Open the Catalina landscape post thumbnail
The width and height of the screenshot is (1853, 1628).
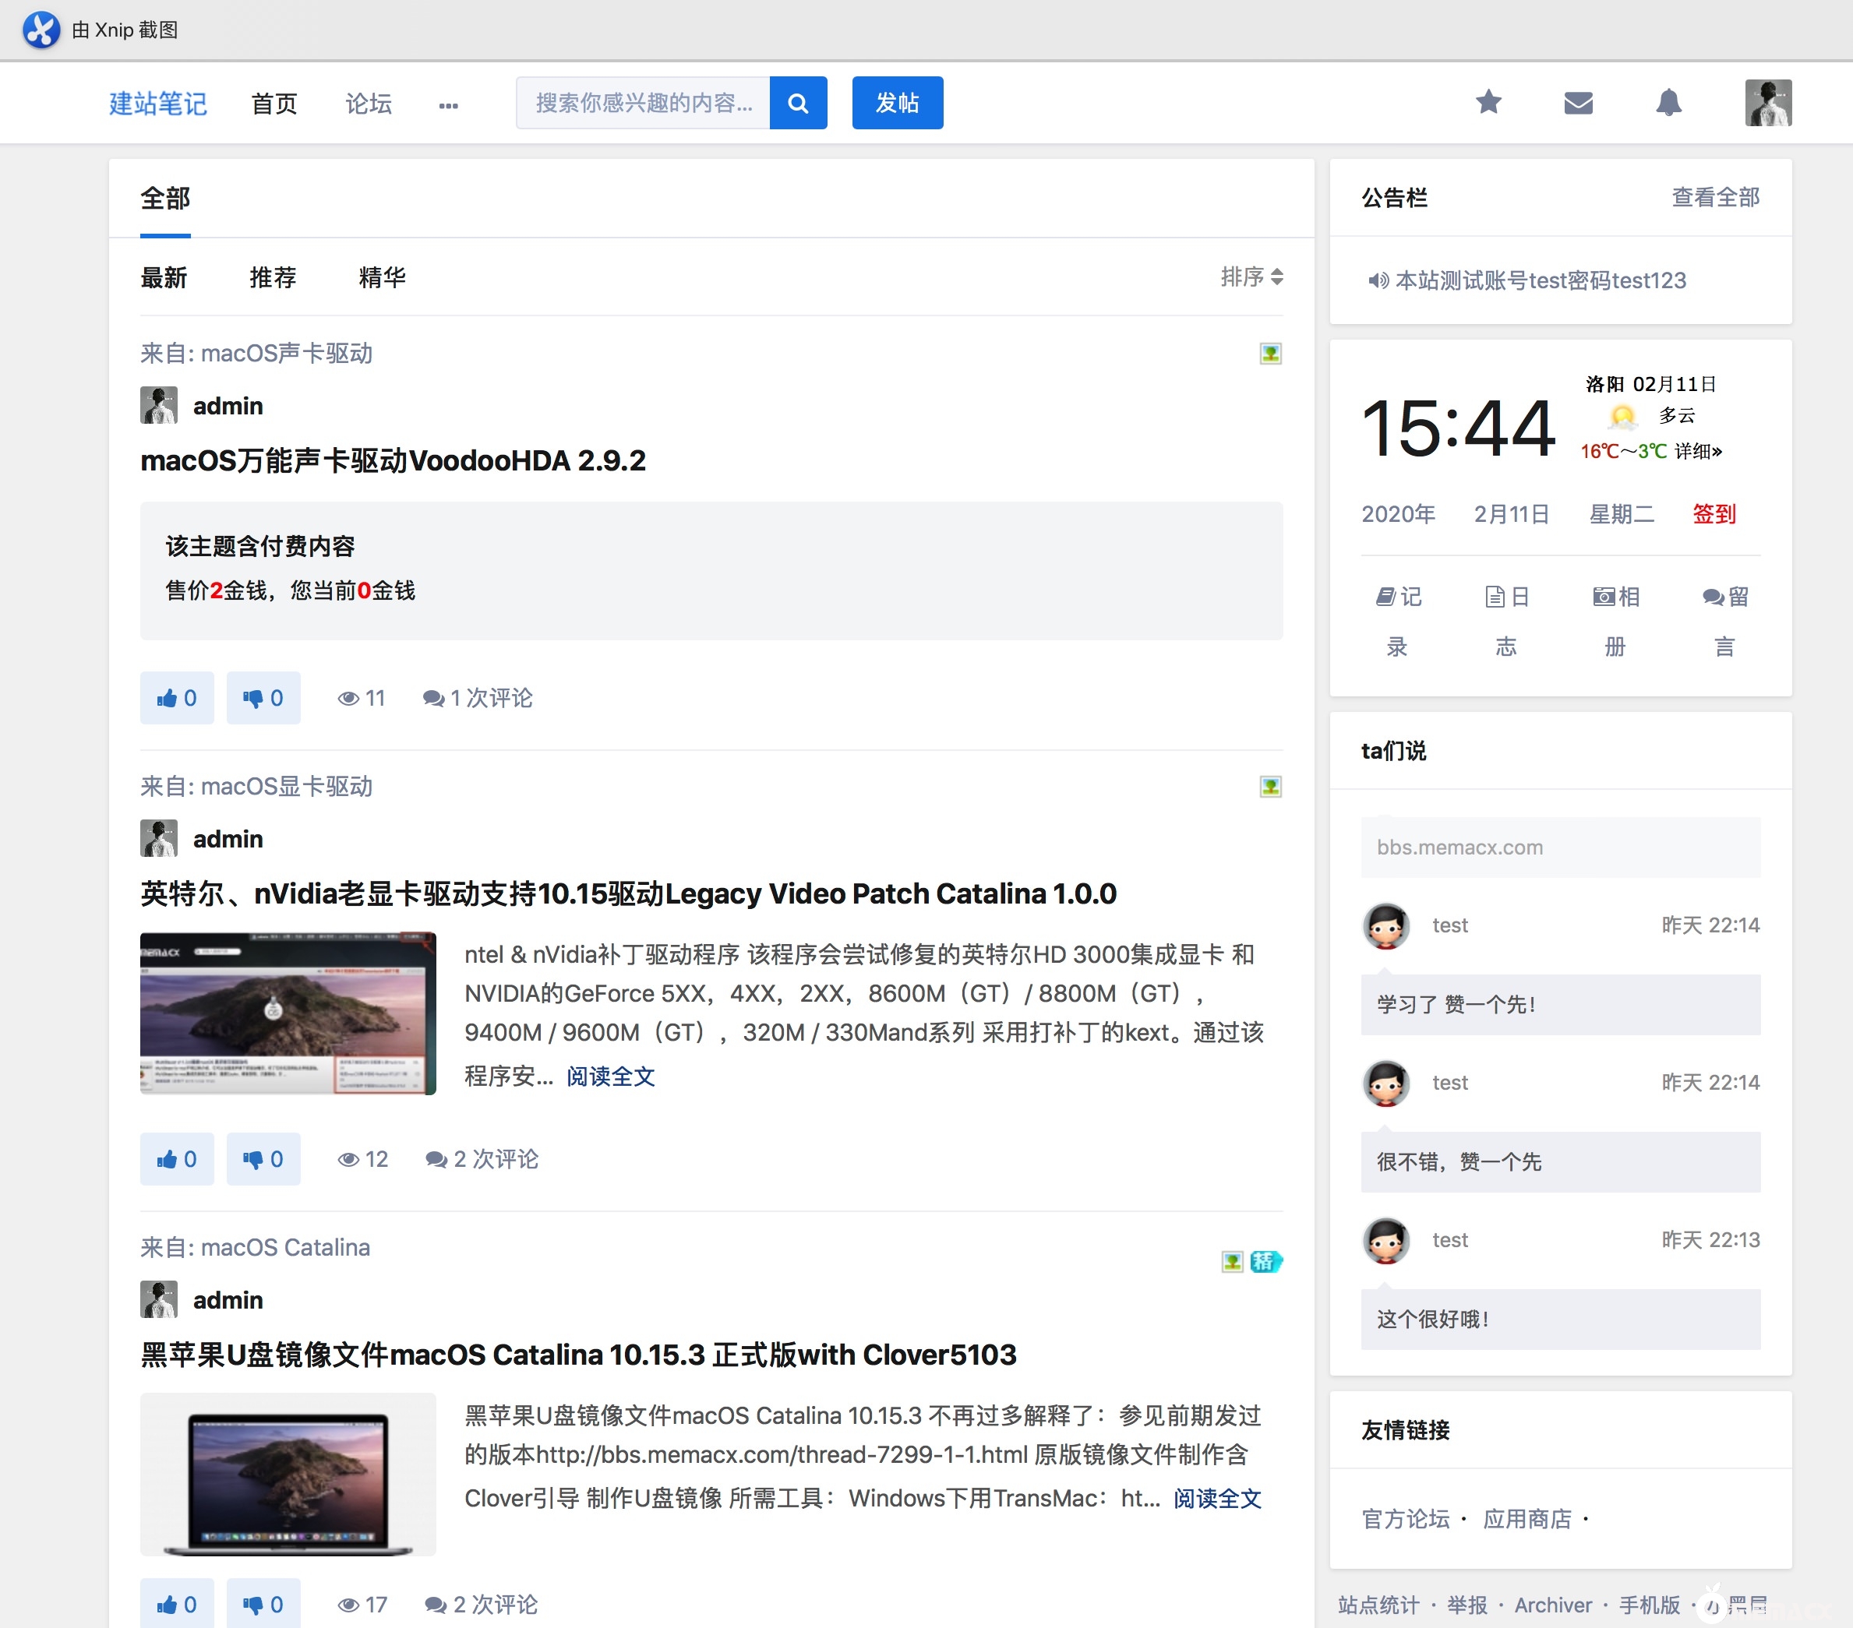pyautogui.click(x=288, y=1013)
